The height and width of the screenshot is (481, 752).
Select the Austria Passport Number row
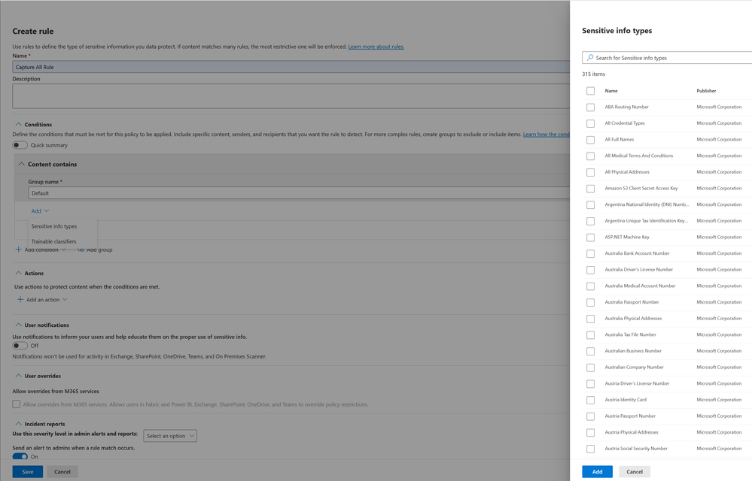pyautogui.click(x=667, y=416)
